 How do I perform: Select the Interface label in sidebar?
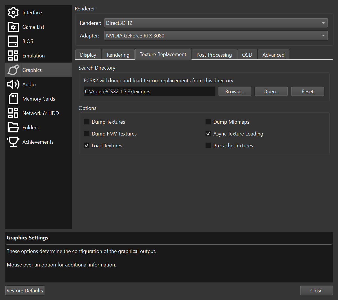click(x=32, y=12)
